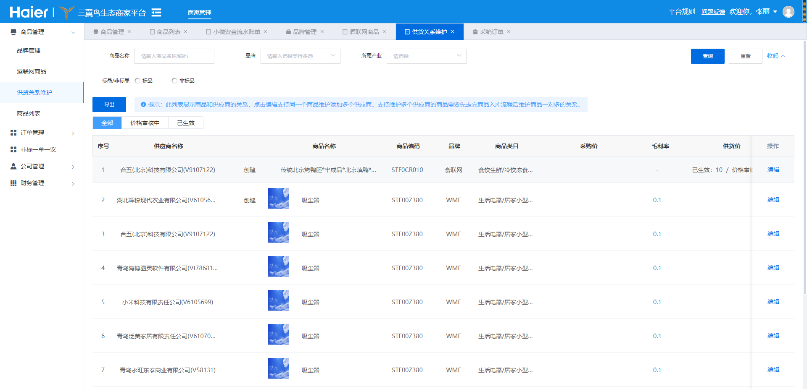807x389 pixels.
Task: Open product thumbnail for 青岛永旺东泰 row
Action: (x=279, y=368)
